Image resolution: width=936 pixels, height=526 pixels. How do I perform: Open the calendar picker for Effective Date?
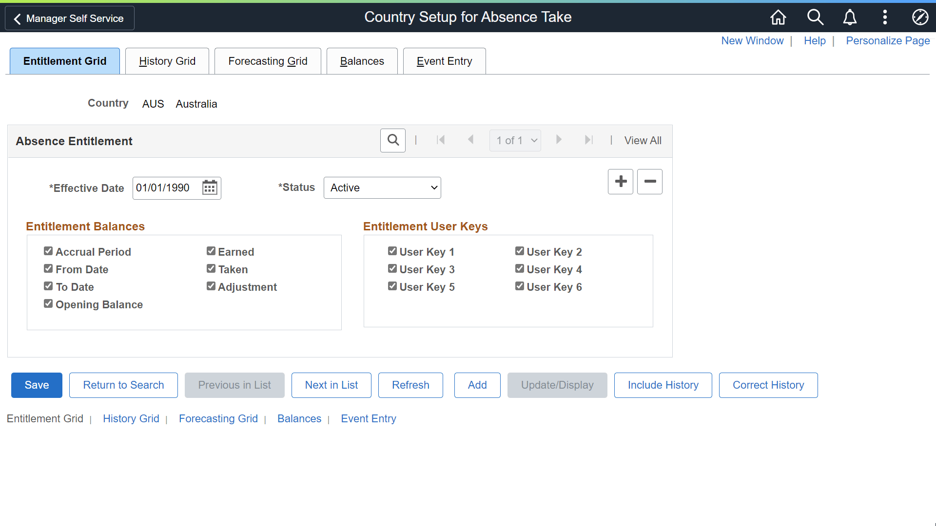click(210, 188)
